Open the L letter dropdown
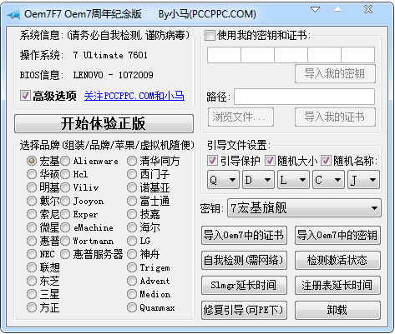The width and height of the screenshot is (395, 334). click(x=293, y=180)
